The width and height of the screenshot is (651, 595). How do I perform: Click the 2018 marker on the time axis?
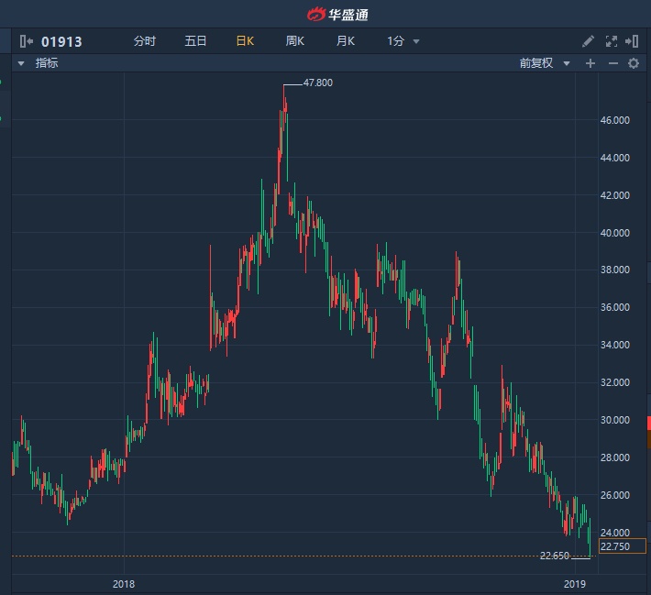click(x=124, y=583)
